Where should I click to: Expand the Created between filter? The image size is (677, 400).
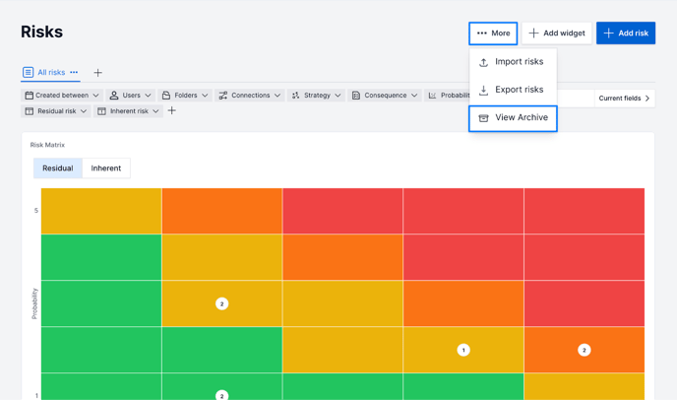click(x=62, y=96)
